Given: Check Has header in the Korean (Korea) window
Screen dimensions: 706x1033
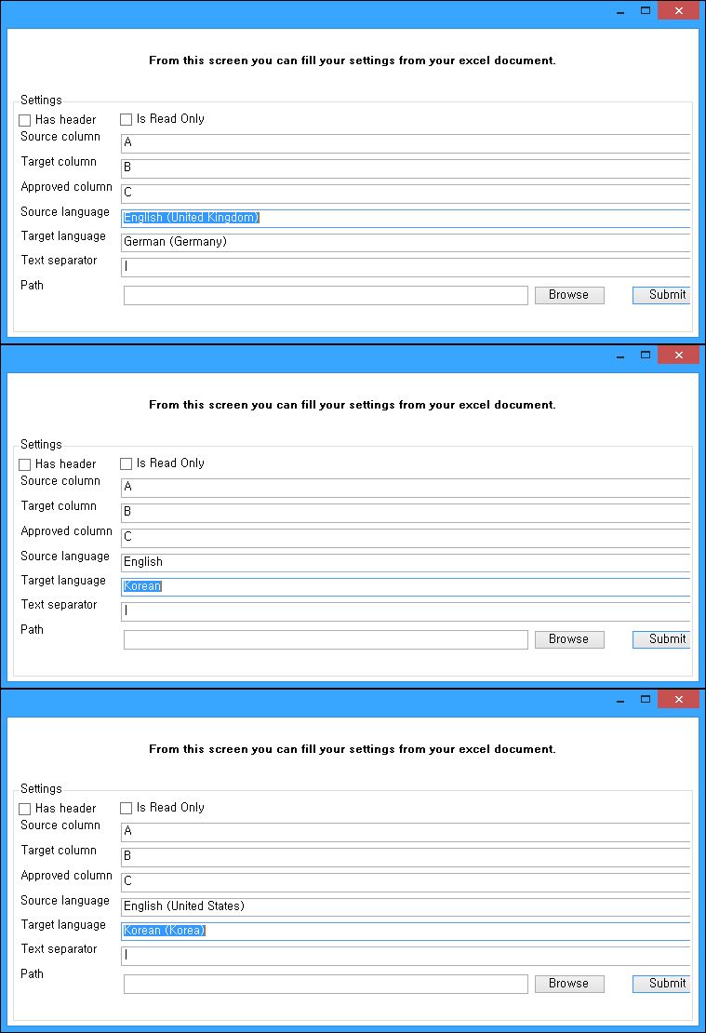Looking at the screenshot, I should coord(25,809).
